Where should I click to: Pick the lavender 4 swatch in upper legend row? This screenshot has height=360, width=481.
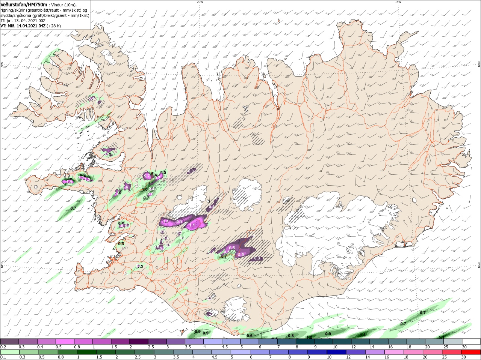212,342
